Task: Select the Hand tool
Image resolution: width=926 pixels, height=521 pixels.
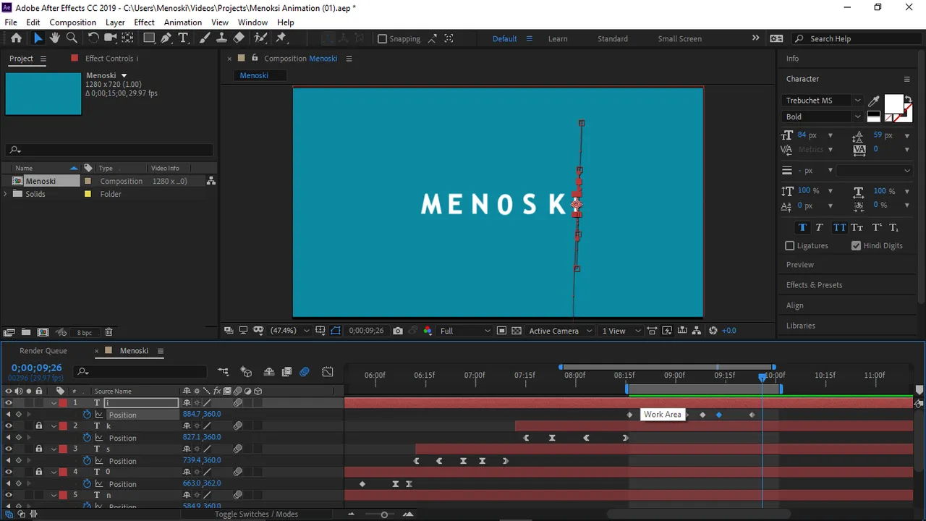Action: [x=55, y=38]
